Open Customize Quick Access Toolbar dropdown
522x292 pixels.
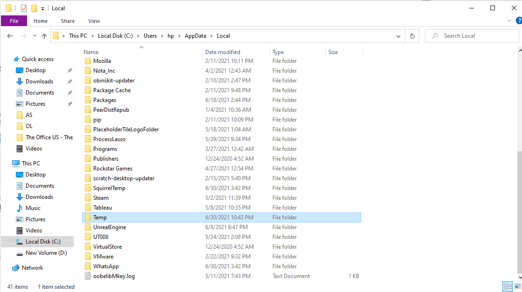click(42, 8)
